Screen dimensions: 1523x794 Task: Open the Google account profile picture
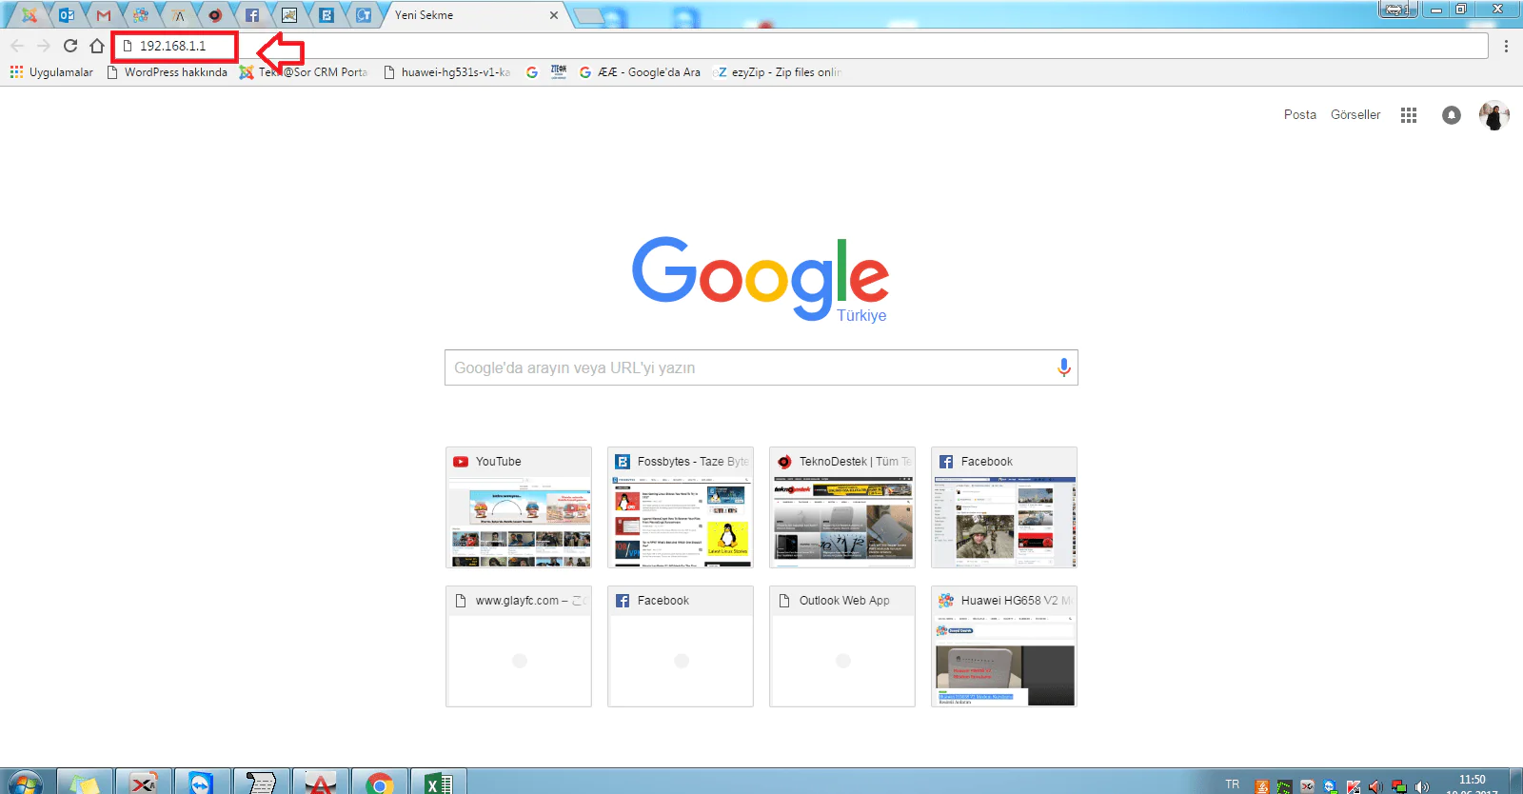point(1494,115)
